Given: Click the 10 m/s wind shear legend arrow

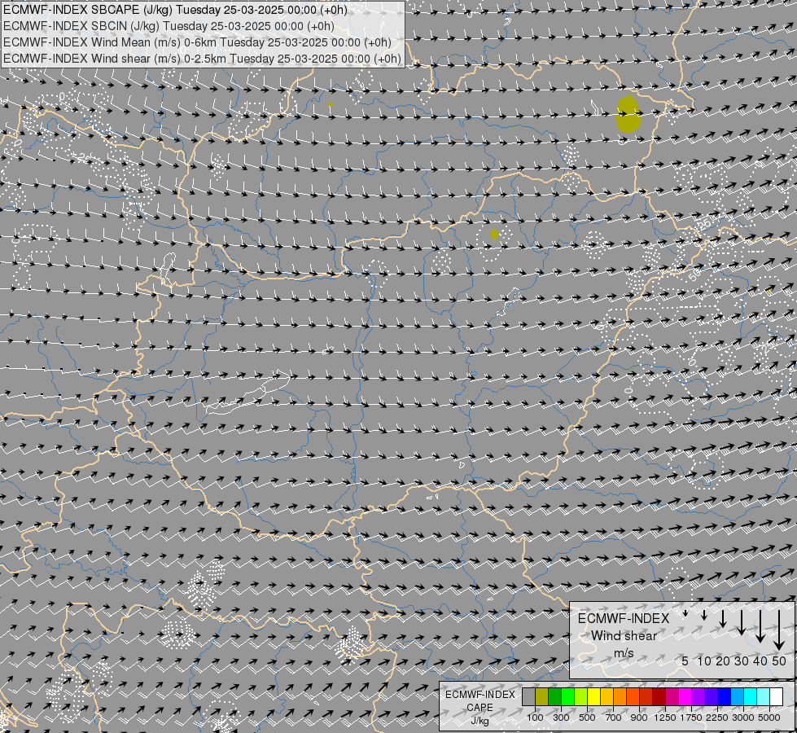Looking at the screenshot, I should [x=704, y=615].
